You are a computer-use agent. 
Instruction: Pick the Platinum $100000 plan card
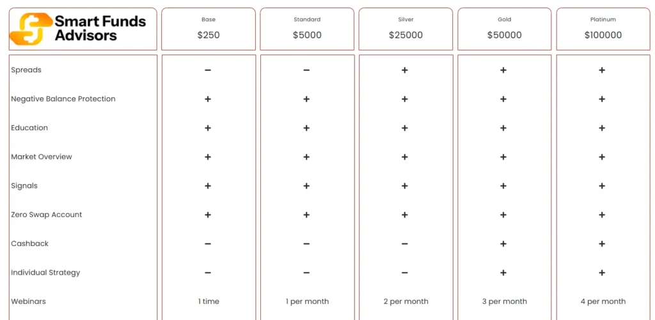[x=603, y=29]
